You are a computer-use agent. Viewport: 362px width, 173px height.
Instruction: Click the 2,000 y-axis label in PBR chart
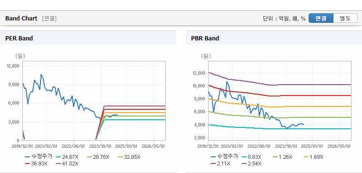200,138
